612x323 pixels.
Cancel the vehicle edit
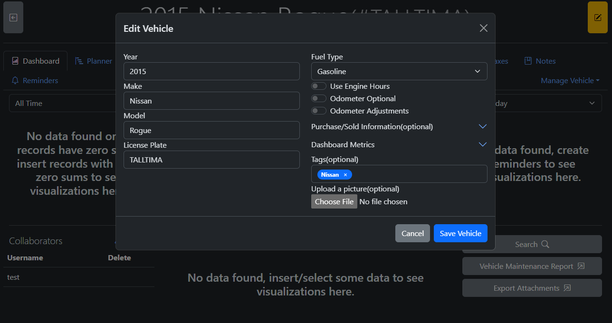coord(412,233)
